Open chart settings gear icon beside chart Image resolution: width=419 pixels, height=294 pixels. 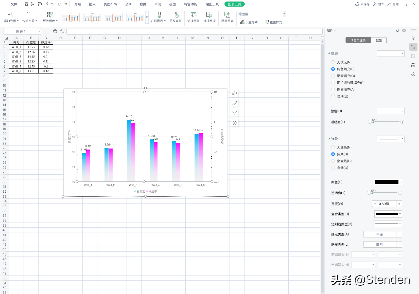tap(235, 123)
